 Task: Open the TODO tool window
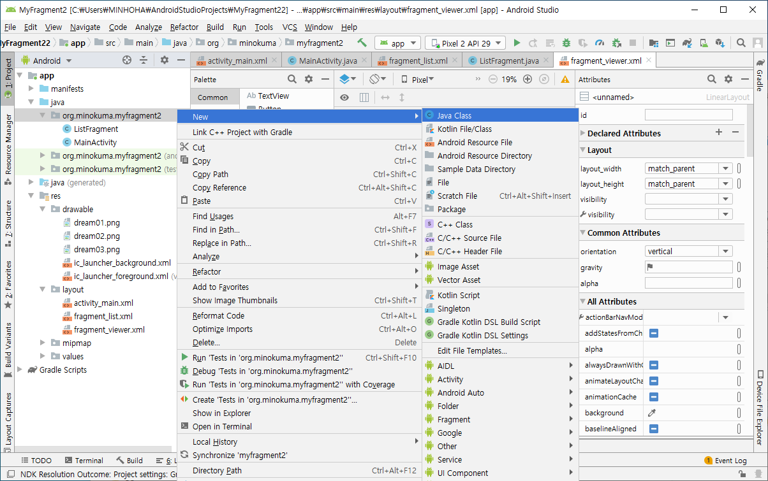[35, 461]
